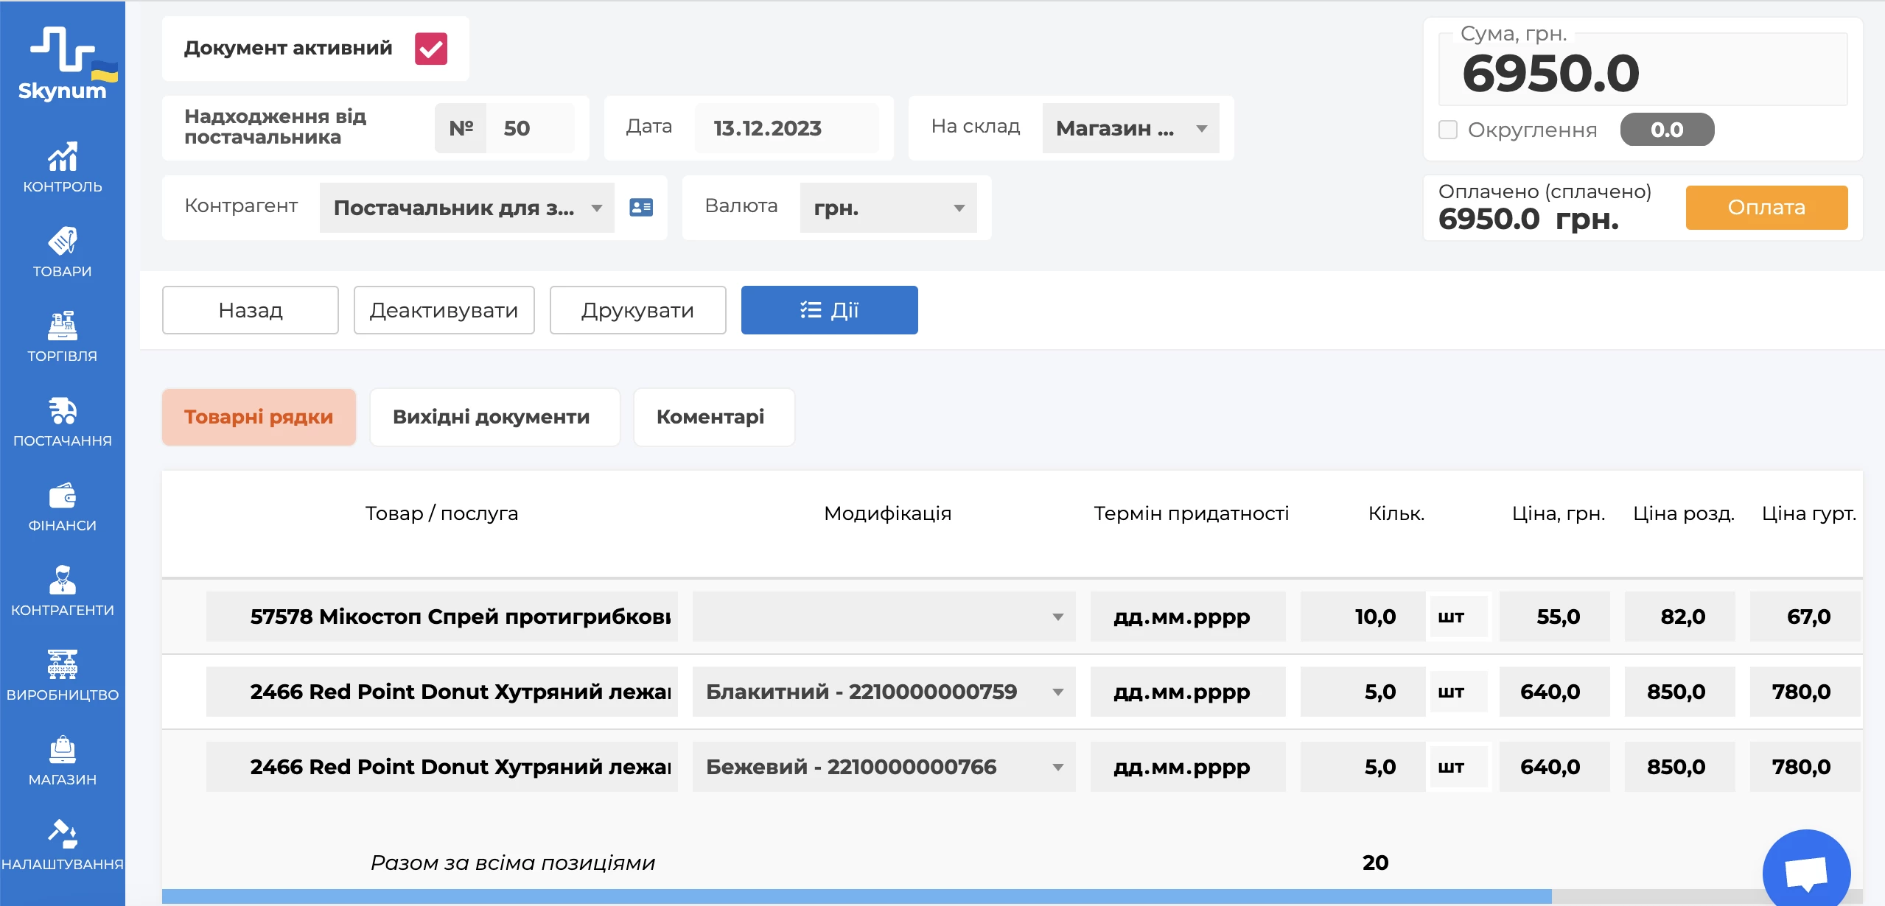Click the Товар / послуга column header

(441, 513)
